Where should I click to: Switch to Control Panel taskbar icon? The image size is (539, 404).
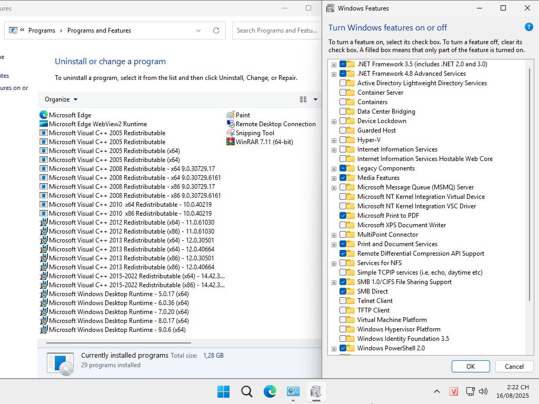pos(293,391)
